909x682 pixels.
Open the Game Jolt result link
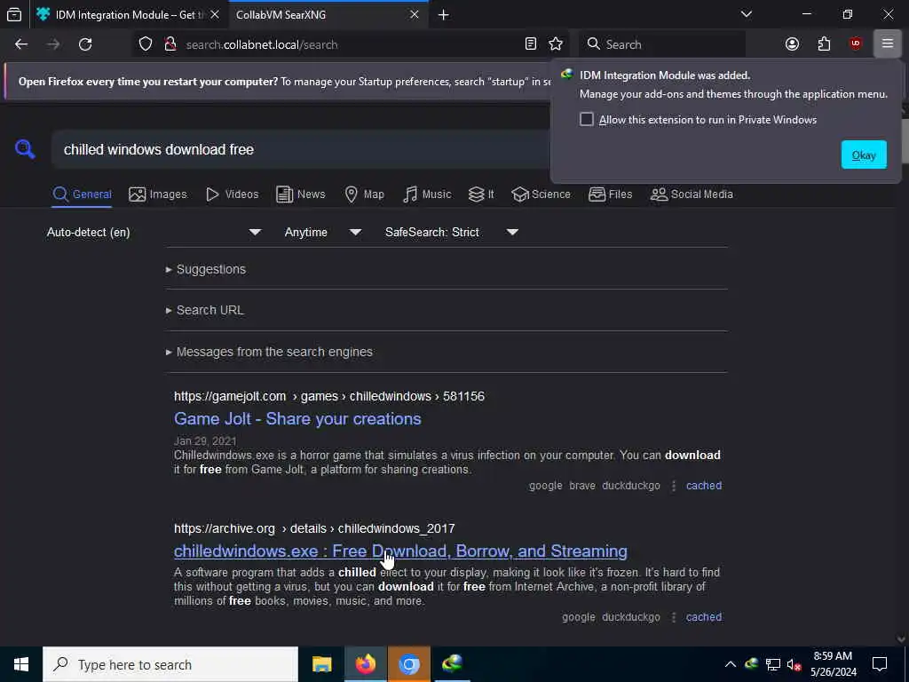tap(297, 419)
